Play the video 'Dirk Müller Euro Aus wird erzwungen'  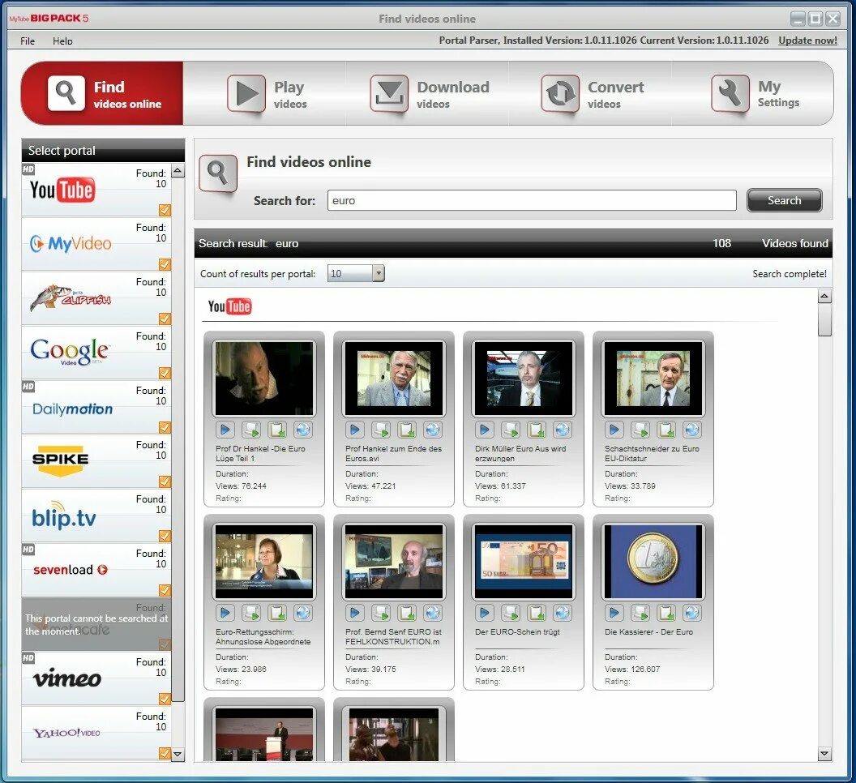tap(484, 430)
